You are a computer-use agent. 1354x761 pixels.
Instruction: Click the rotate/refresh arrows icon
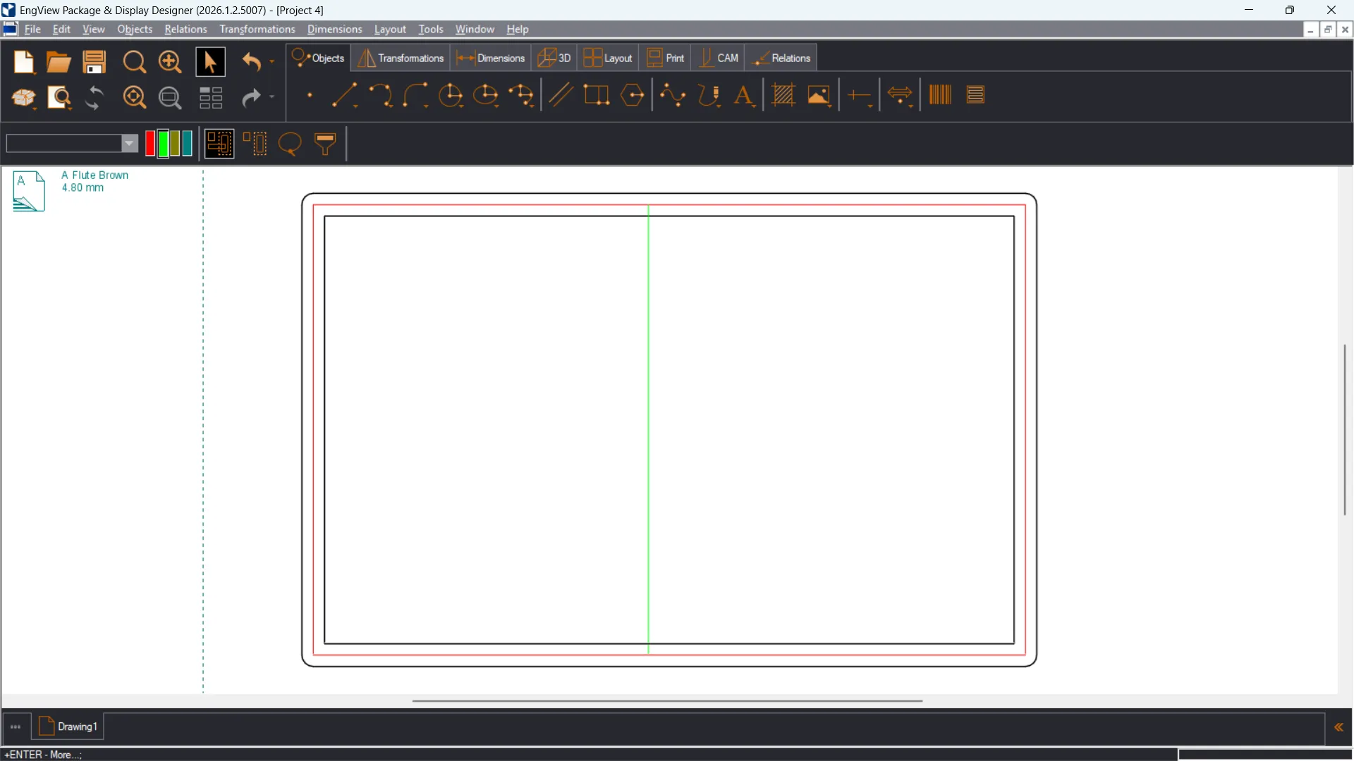click(94, 97)
